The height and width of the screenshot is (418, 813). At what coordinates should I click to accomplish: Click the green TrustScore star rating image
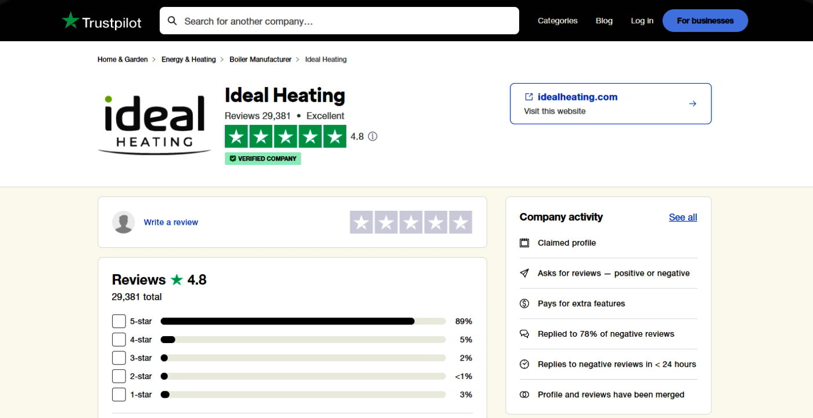pos(285,136)
